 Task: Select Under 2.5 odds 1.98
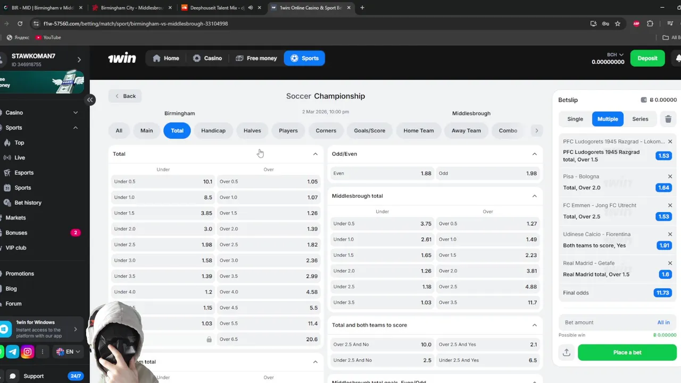163,245
